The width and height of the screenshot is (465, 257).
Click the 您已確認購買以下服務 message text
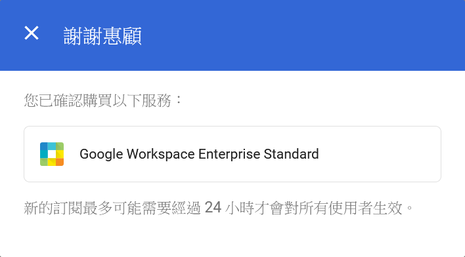point(102,100)
